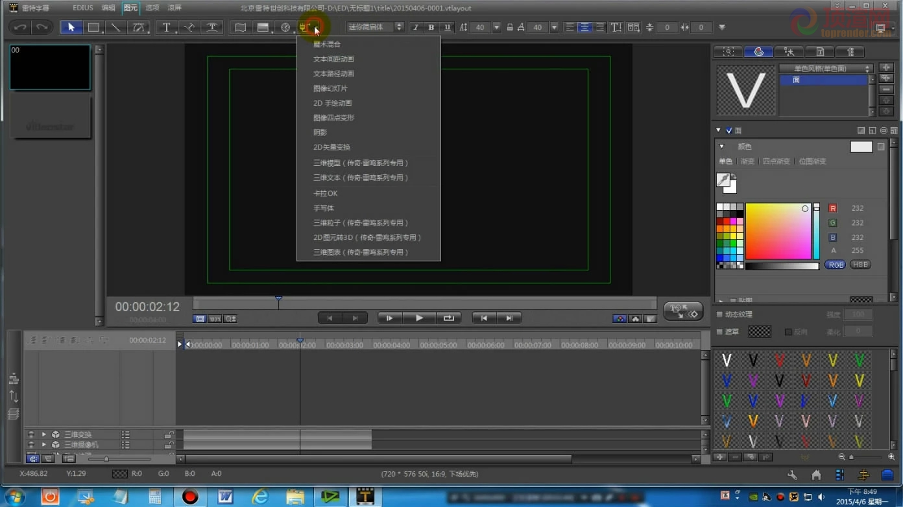Select the rectangle shape tool

(x=94, y=27)
